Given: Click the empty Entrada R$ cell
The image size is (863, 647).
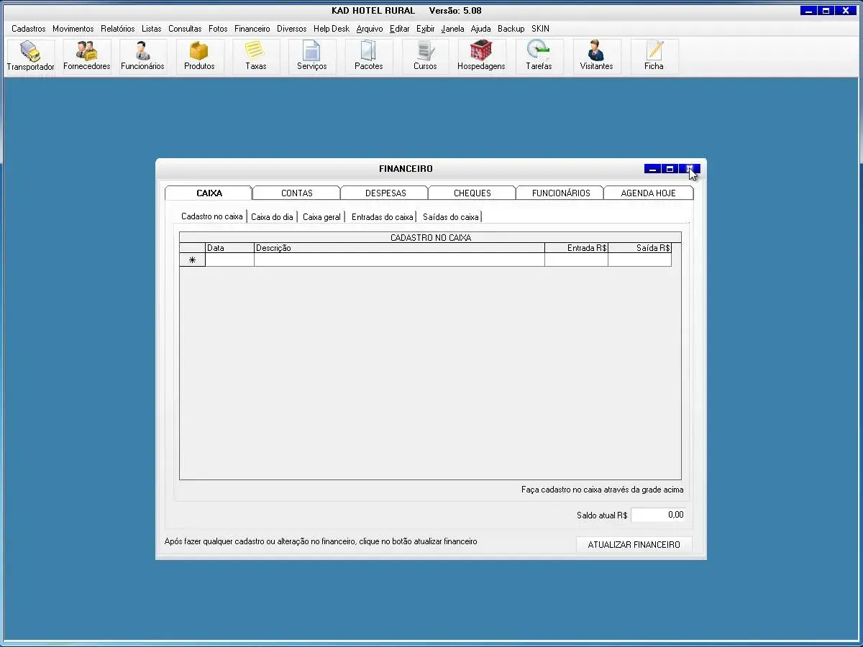Looking at the screenshot, I should pyautogui.click(x=576, y=260).
